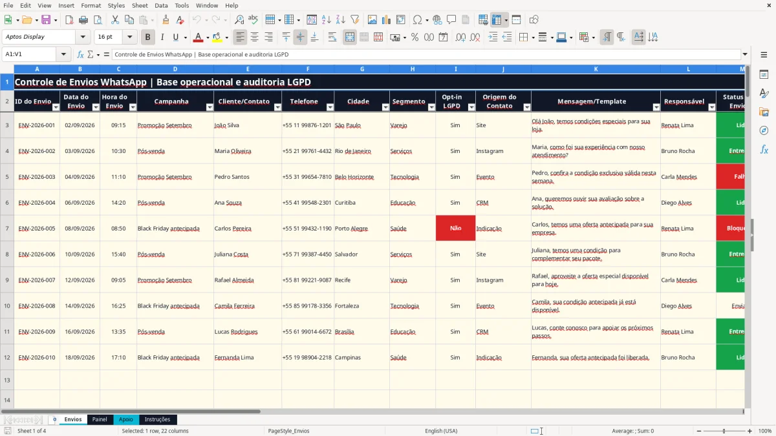The image size is (776, 436).
Task: Toggle Bold formatting
Action: (148, 37)
